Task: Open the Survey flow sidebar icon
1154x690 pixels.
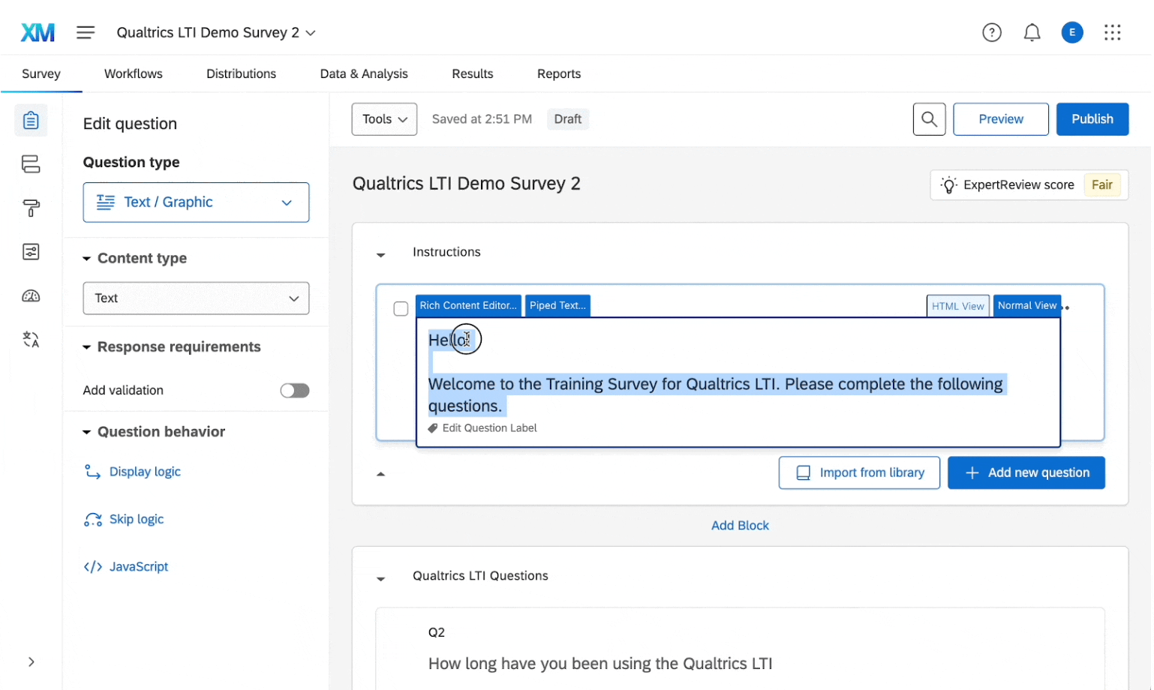Action: pos(31,164)
